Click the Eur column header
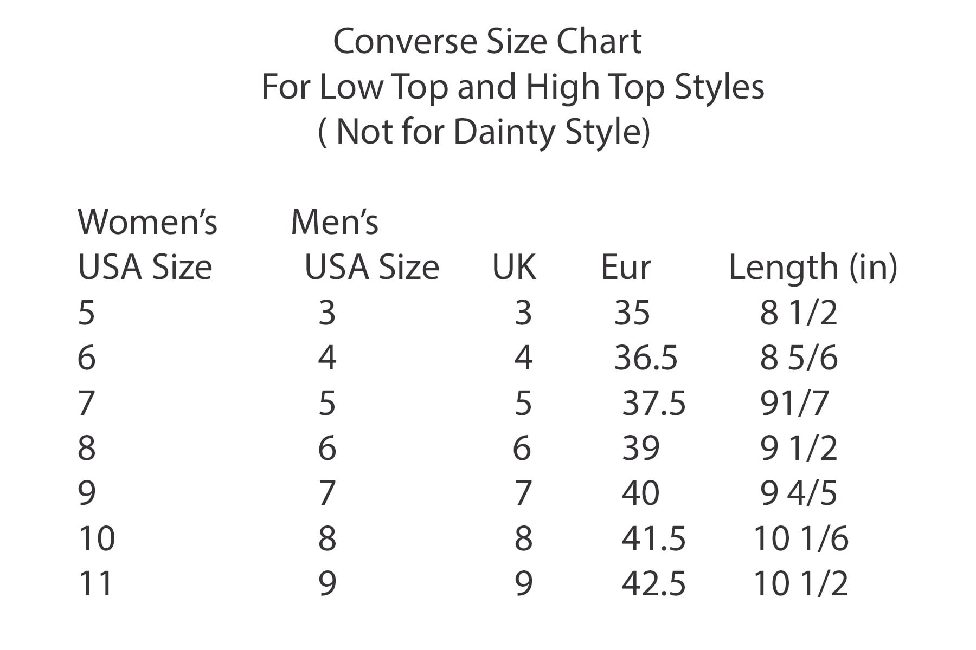976x650 pixels. coord(625,268)
